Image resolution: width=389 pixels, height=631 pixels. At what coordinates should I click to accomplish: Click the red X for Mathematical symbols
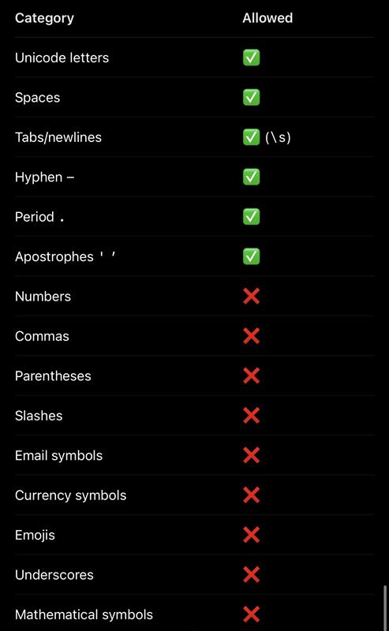[x=251, y=614]
